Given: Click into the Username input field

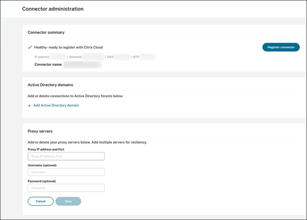Looking at the screenshot, I should coord(66,172).
